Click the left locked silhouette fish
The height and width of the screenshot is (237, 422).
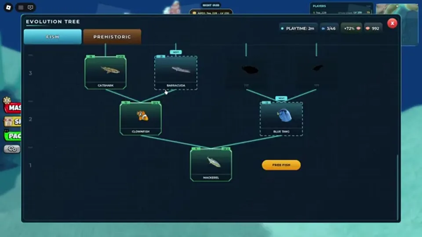250,70
